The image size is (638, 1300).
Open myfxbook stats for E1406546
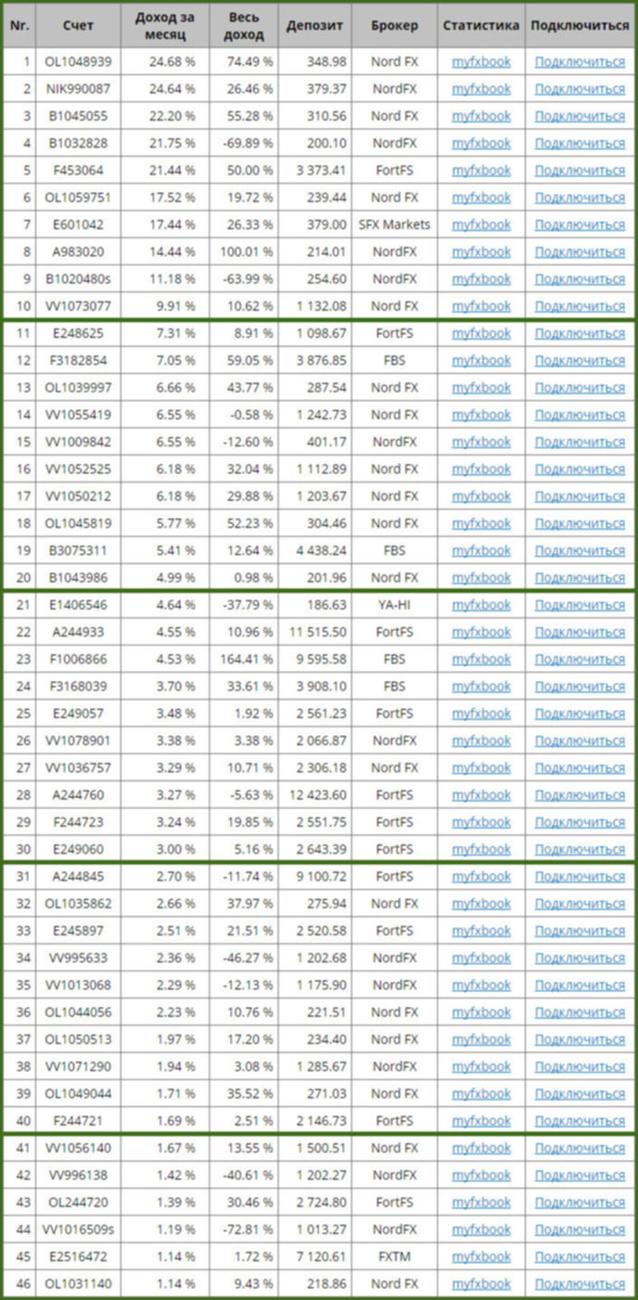(x=481, y=605)
